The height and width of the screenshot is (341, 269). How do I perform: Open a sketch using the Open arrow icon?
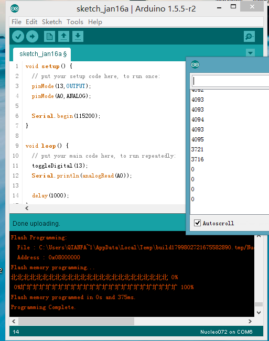[x=63, y=36]
